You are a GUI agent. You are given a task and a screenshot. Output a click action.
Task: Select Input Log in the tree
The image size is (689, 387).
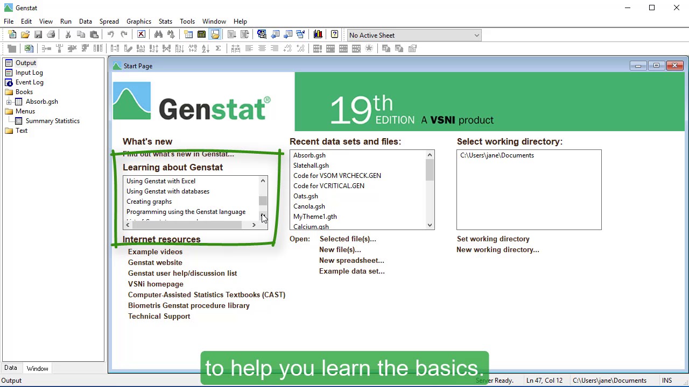29,73
